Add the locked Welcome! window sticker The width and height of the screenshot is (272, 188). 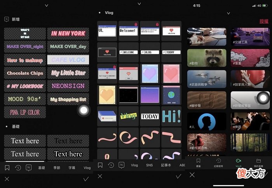[129, 31]
